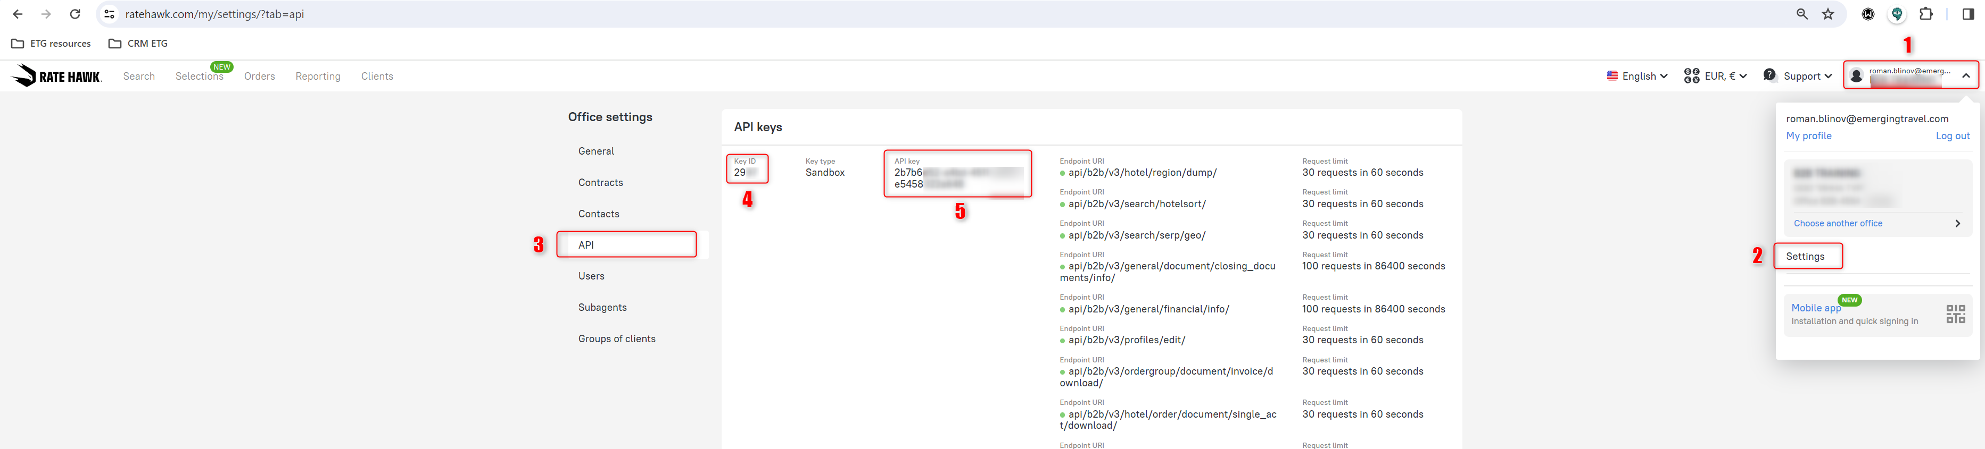This screenshot has width=1985, height=449.
Task: Open Subagents settings section
Action: [x=602, y=308]
